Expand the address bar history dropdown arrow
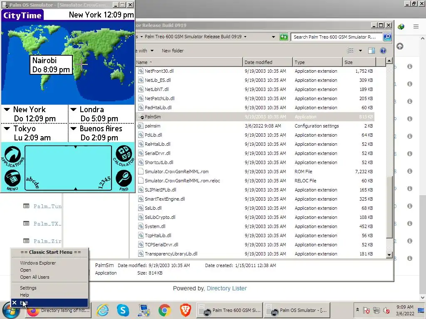 tap(273, 37)
